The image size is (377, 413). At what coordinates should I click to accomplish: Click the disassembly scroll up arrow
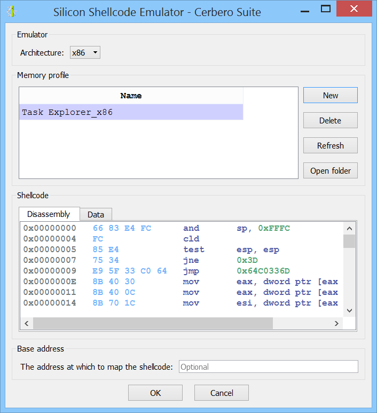point(349,228)
